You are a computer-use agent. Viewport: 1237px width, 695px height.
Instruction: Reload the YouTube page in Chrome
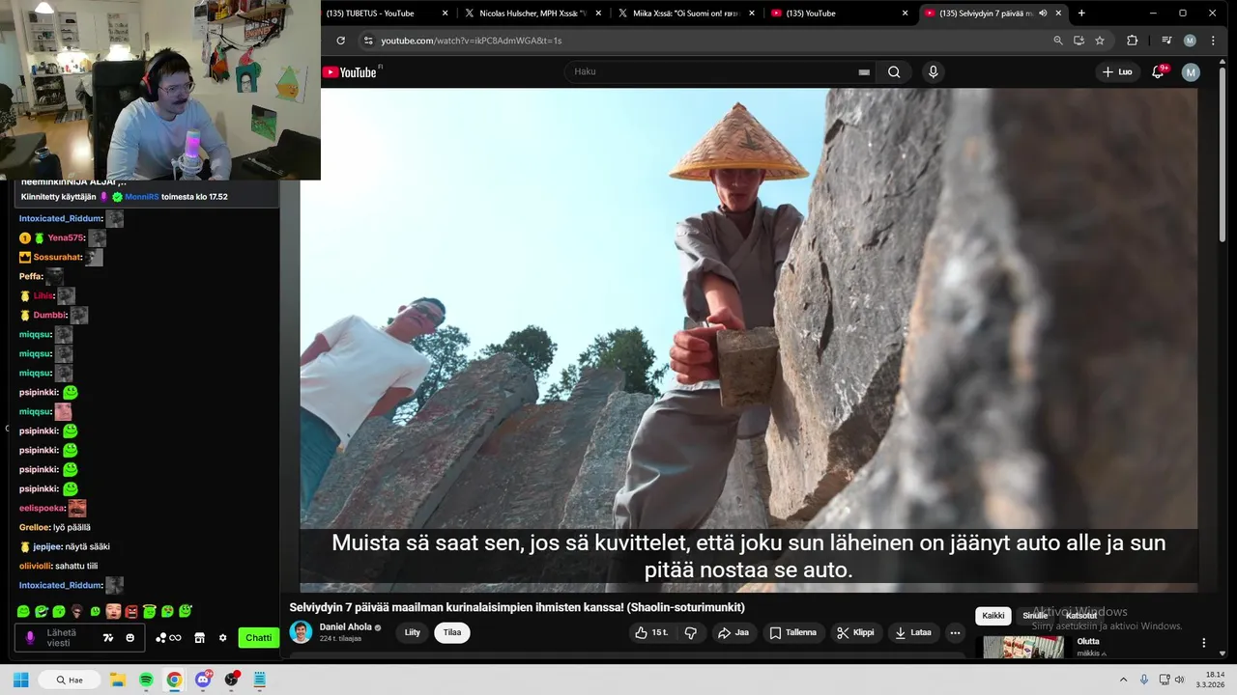click(340, 41)
